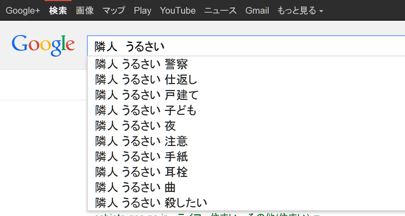Screen dimensions: 405x216
Task: Open ニュース in the top navigation
Action: click(221, 11)
